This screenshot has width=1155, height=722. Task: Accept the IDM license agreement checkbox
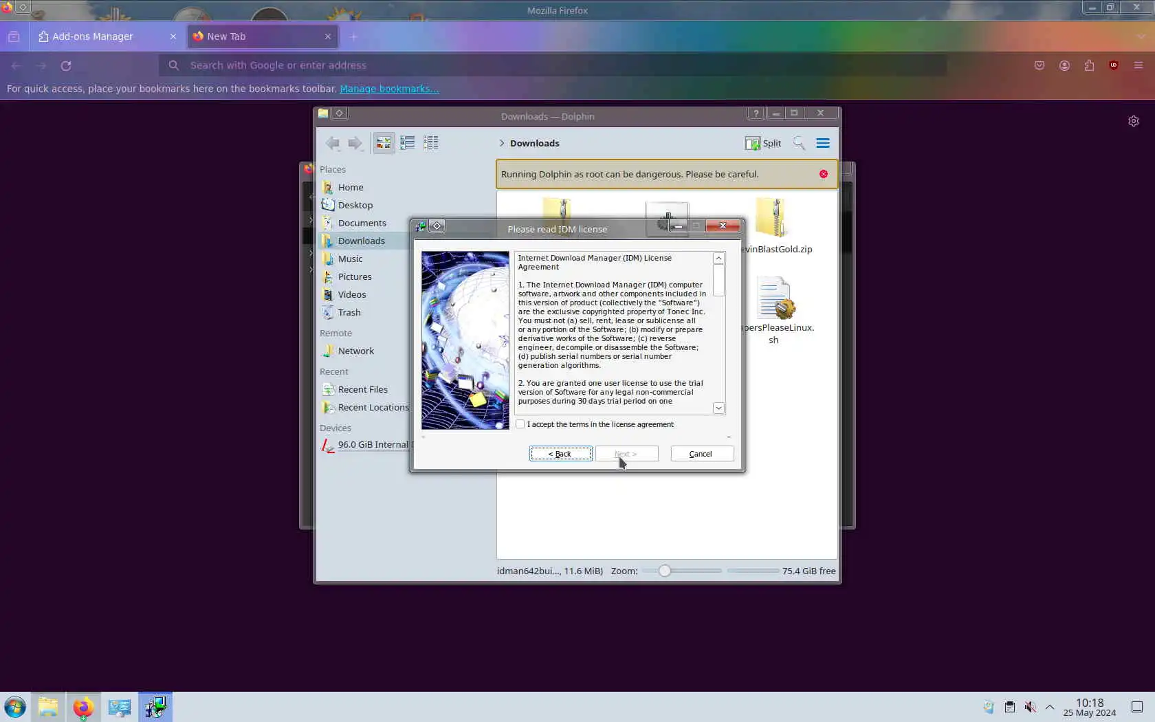(x=520, y=424)
